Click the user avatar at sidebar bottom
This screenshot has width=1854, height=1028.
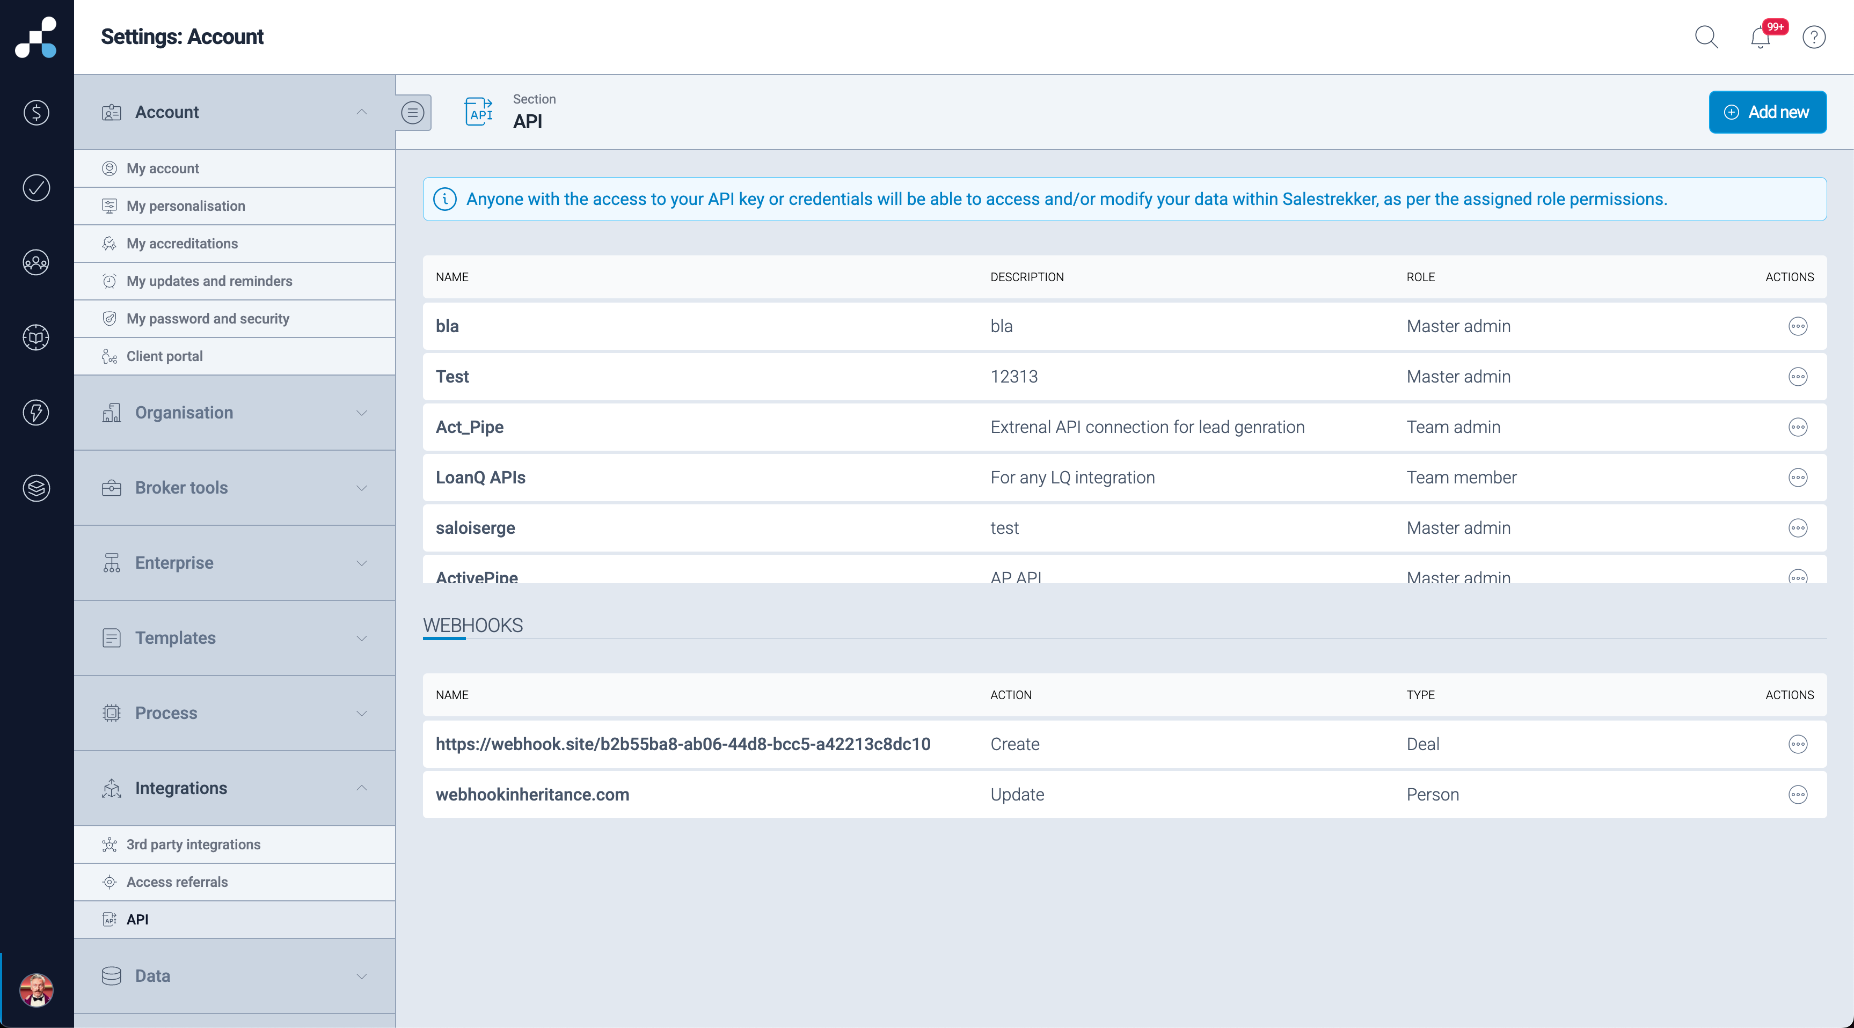point(37,990)
